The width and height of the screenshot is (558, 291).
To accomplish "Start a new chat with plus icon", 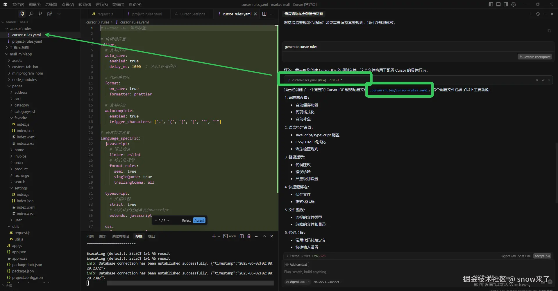I will 531,14.
